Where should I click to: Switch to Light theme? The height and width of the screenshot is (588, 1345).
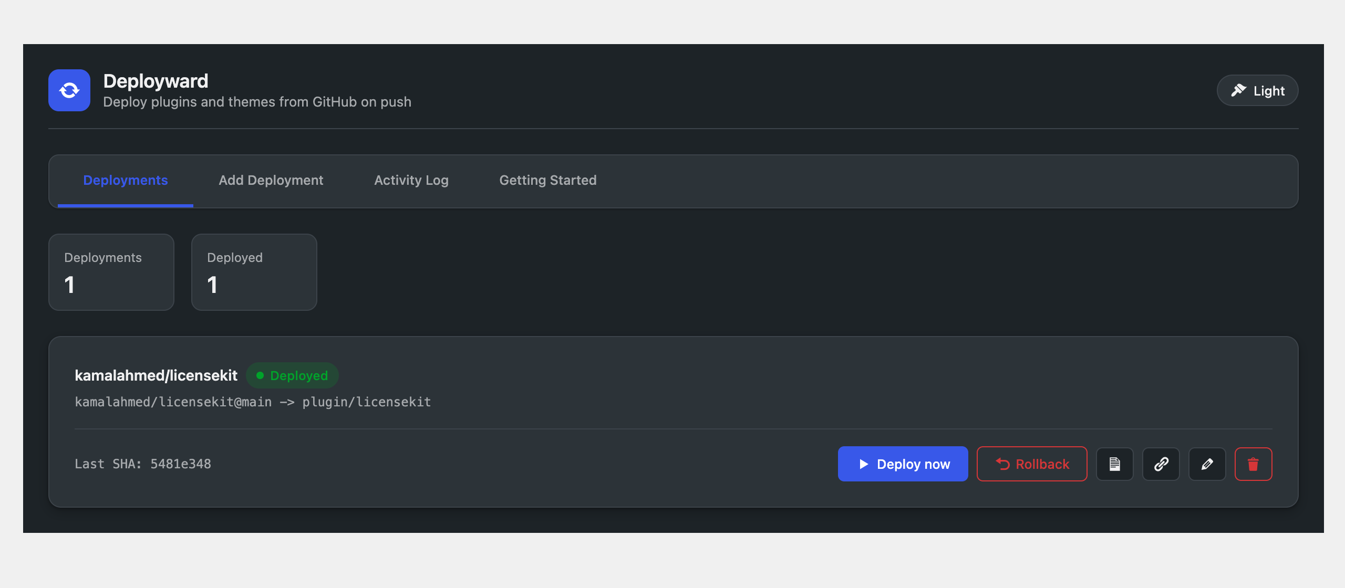(1257, 90)
